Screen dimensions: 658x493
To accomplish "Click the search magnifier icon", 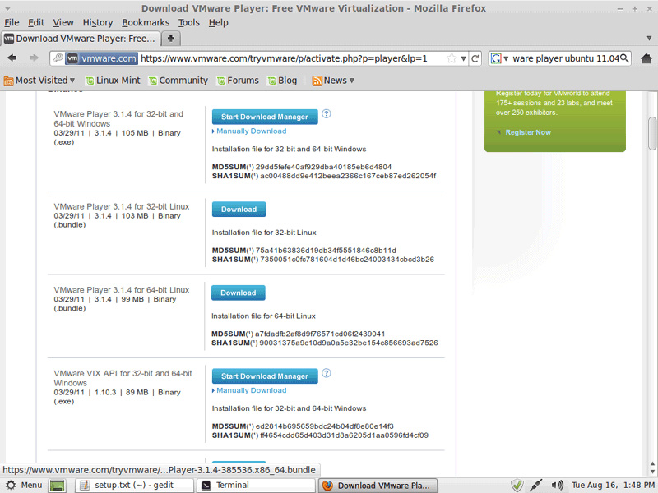I will point(624,58).
